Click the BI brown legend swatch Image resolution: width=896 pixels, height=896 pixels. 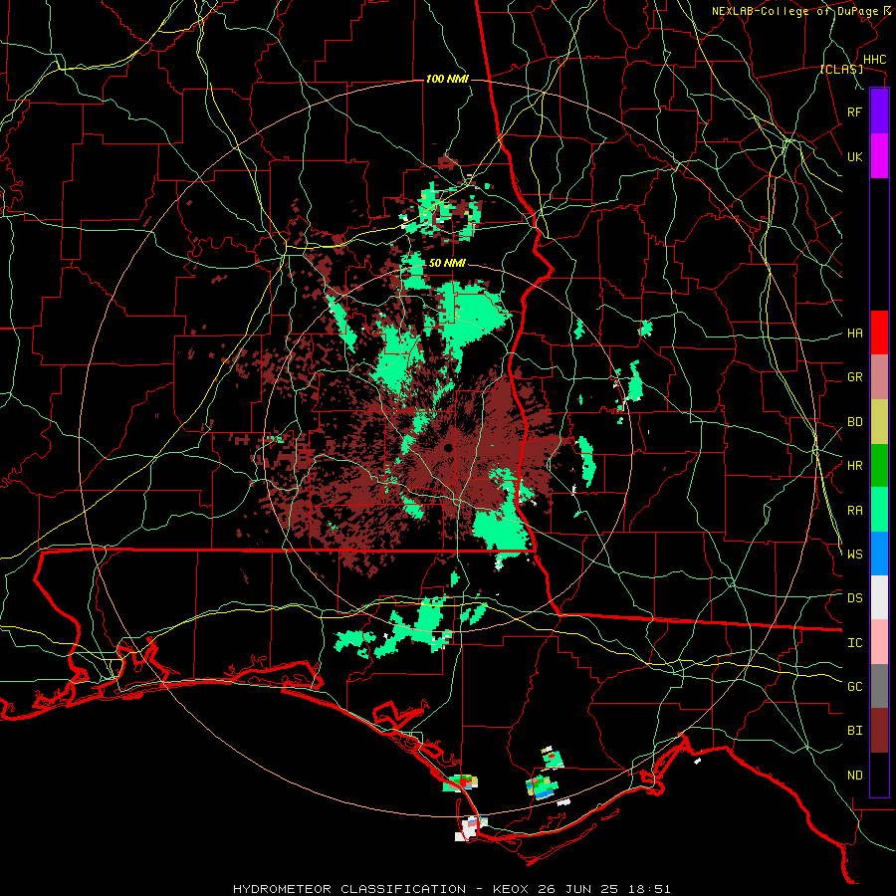(x=879, y=731)
